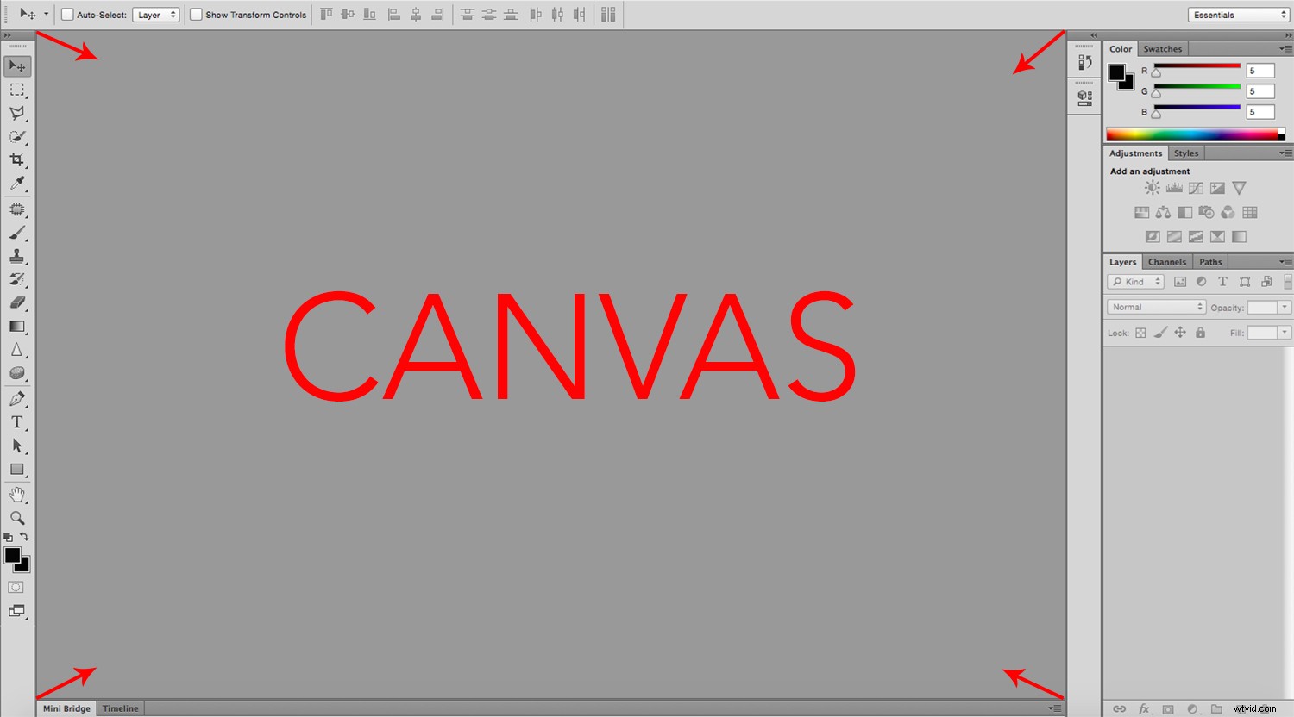Add a Curves adjustment
This screenshot has width=1294, height=717.
click(1196, 188)
